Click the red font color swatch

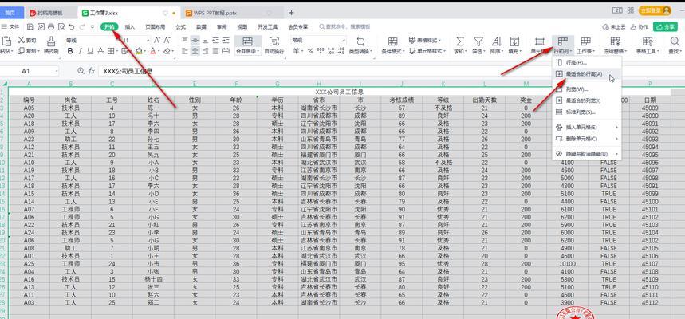pos(152,51)
